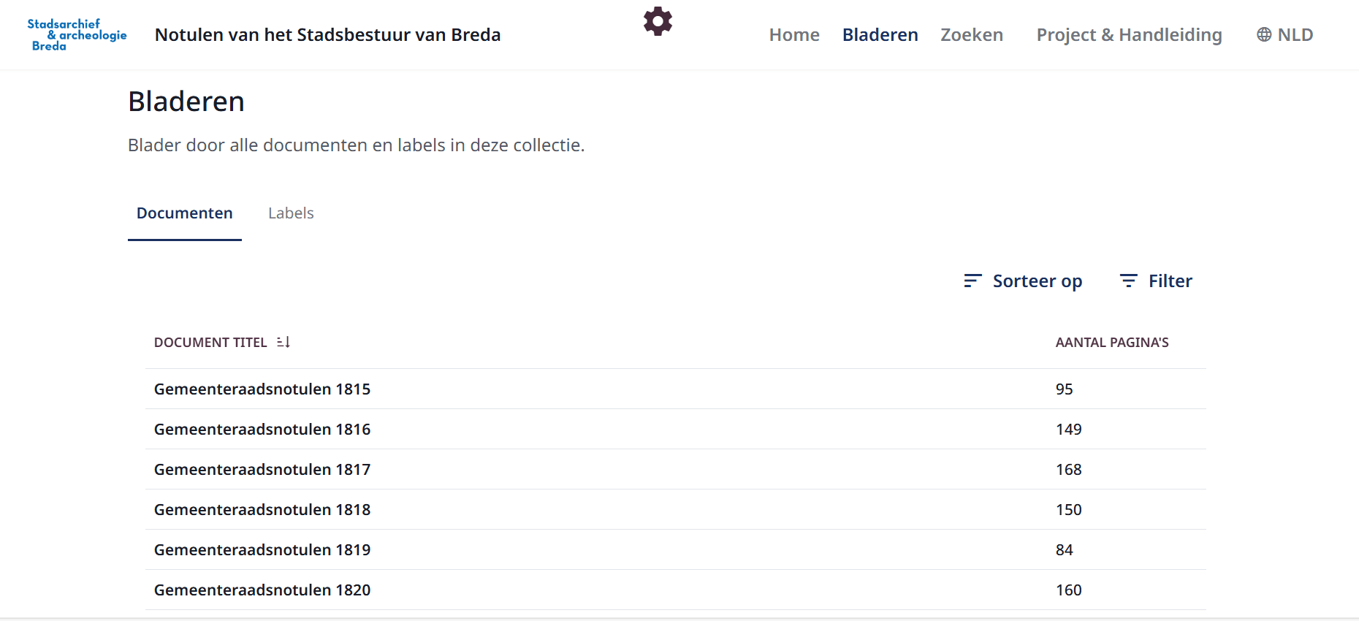Open Gemeenteraadsnotulen 1820 document
Image resolution: width=1359 pixels, height=621 pixels.
tap(262, 590)
